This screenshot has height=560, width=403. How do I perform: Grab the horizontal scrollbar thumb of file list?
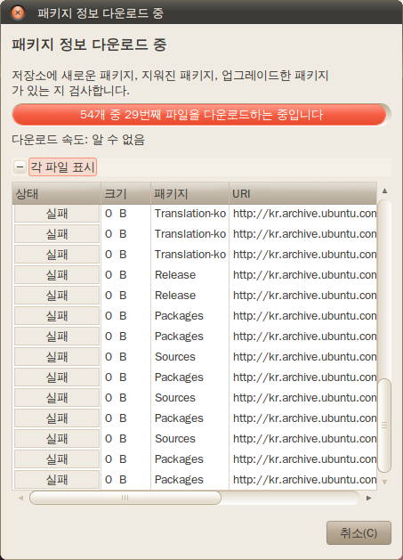(125, 498)
